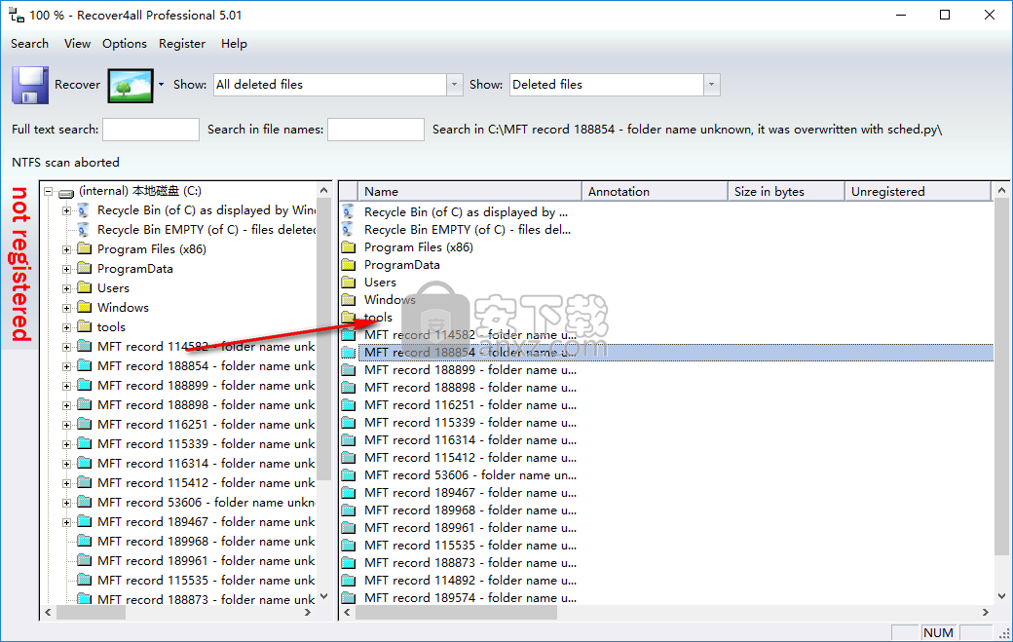Click Recycle Bin EMPTY icon in tree
1013x642 pixels.
[84, 229]
